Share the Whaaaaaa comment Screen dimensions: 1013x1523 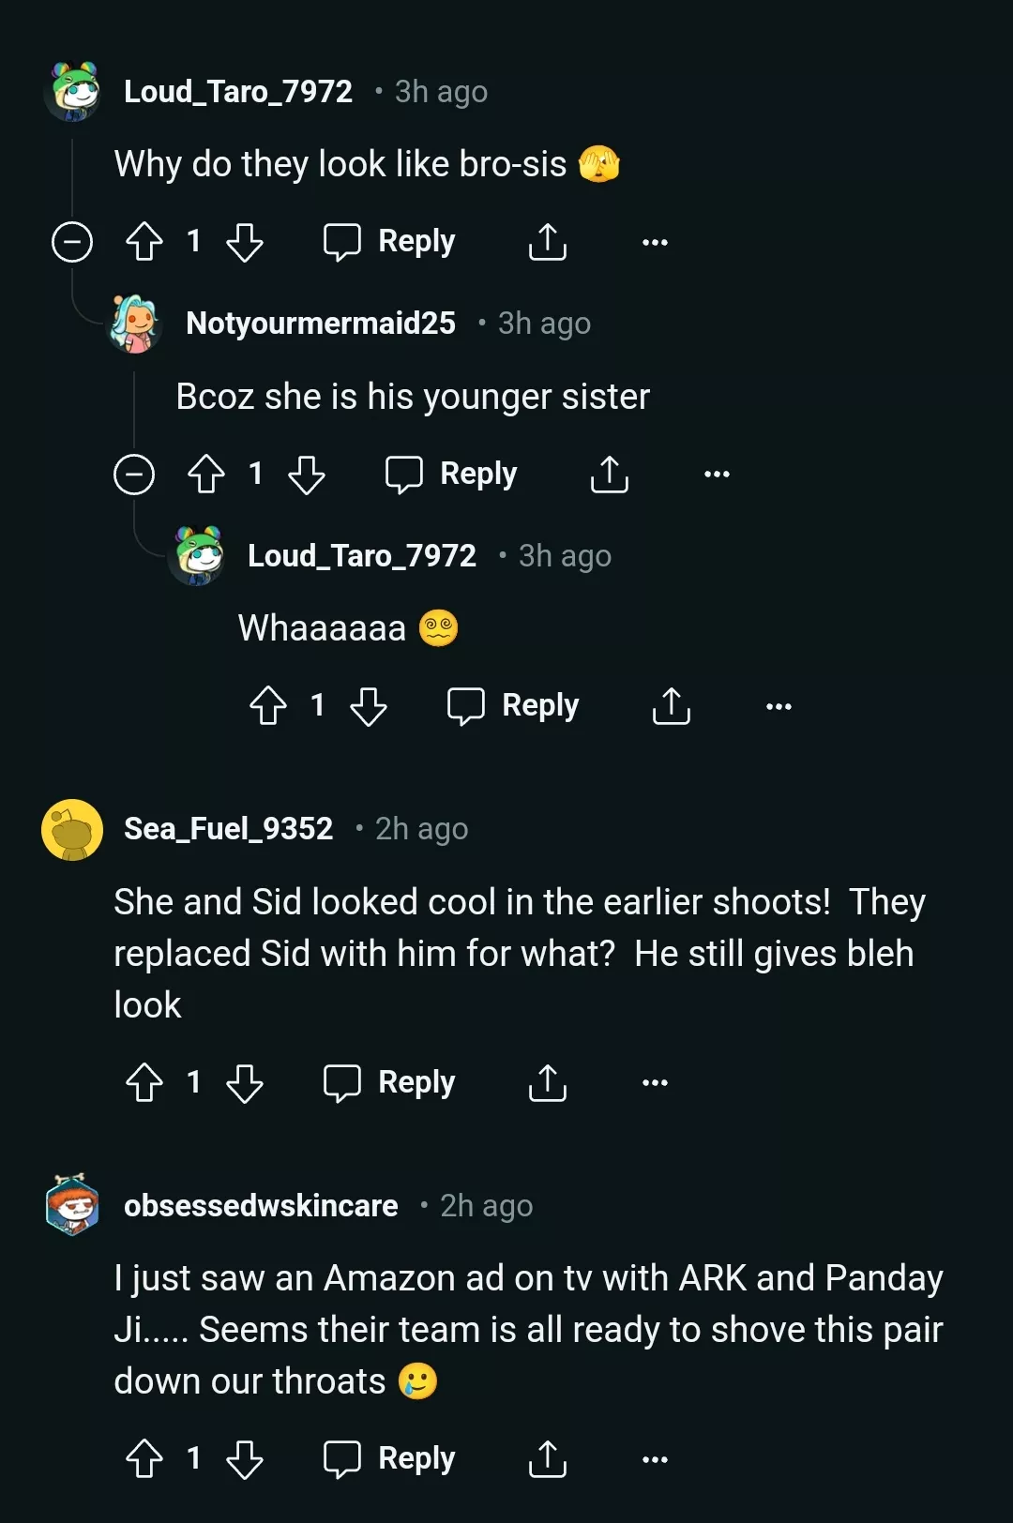[671, 706]
